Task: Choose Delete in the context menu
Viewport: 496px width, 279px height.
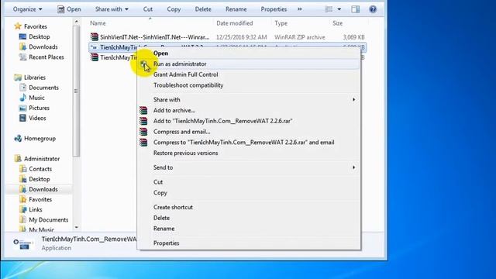Action: pos(249,218)
